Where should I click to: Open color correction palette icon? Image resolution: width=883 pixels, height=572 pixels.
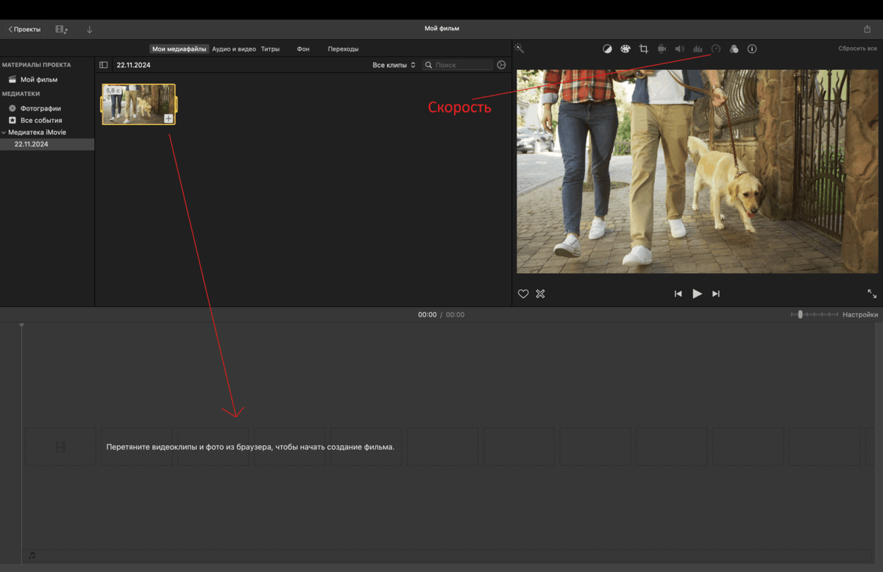(625, 49)
